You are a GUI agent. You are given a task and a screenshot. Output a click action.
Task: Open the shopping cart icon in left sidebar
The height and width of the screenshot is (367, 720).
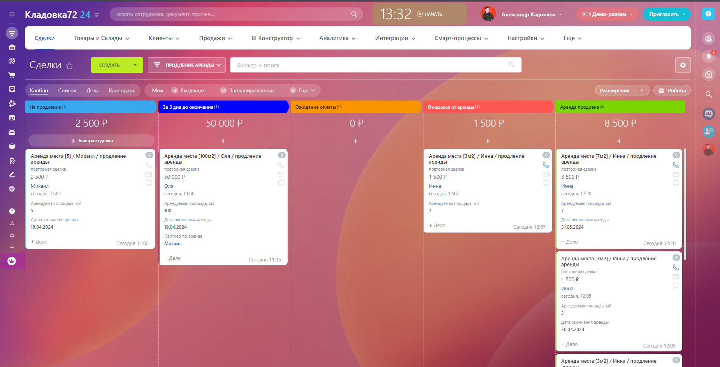coord(12,75)
